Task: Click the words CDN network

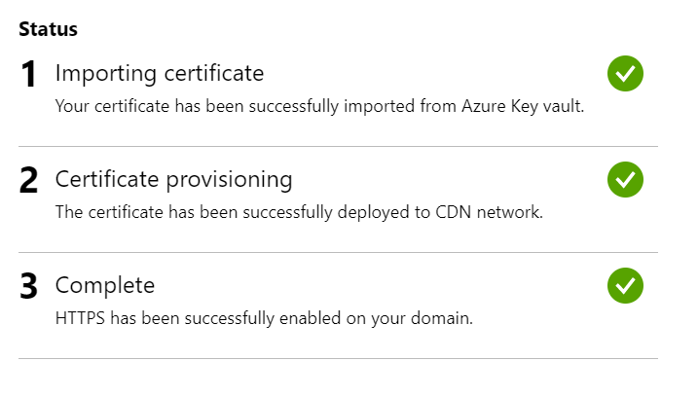Action: 489,212
